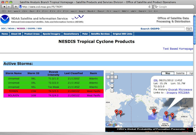
Task: Open the Text Based Homepage link
Action: click(x=178, y=49)
